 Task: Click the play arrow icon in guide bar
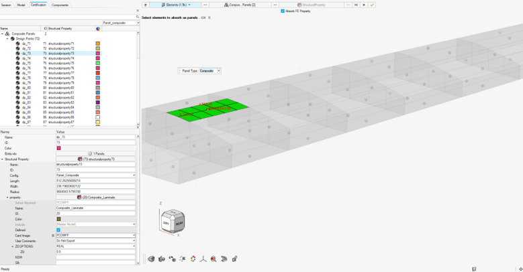click(364, 5)
